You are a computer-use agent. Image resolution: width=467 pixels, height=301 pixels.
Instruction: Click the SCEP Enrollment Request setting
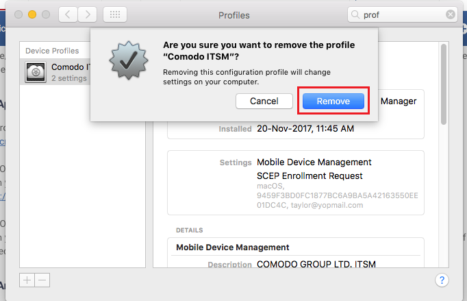point(310,176)
